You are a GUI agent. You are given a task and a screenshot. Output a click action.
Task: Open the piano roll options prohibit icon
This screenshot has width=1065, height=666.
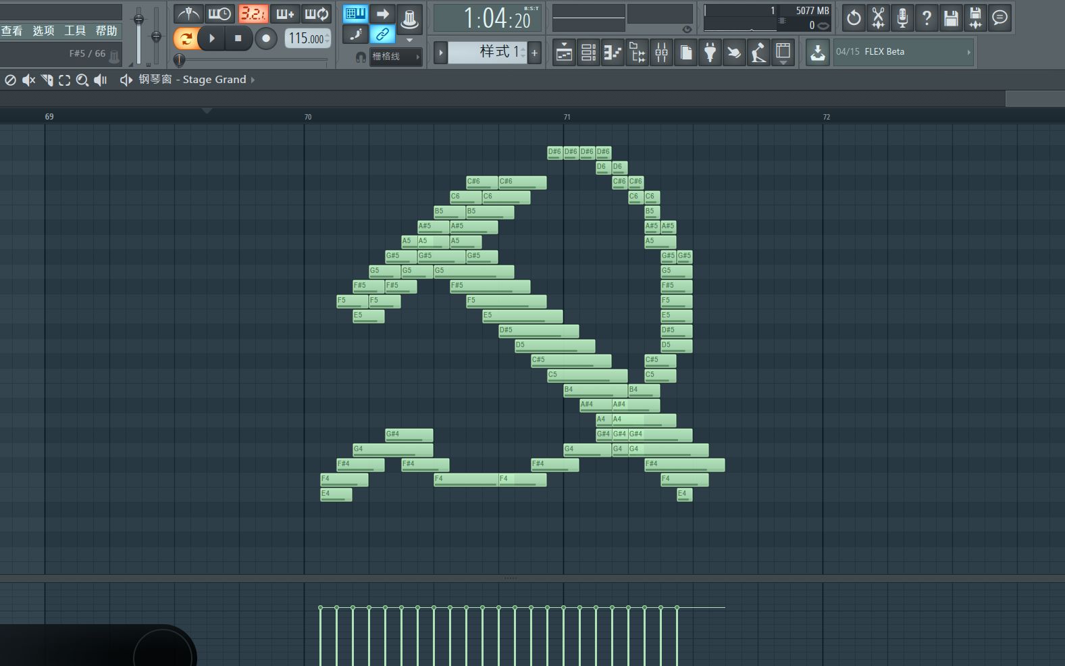(10, 80)
